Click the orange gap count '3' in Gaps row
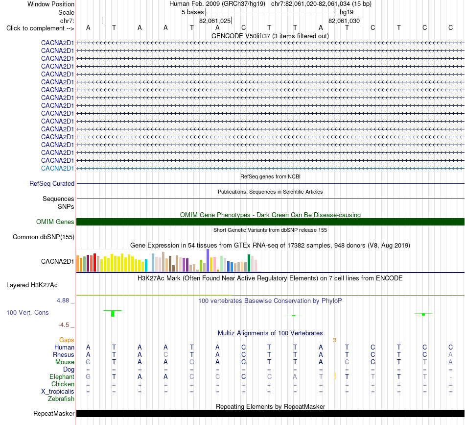Image resolution: width=465 pixels, height=425 pixels. (334, 340)
